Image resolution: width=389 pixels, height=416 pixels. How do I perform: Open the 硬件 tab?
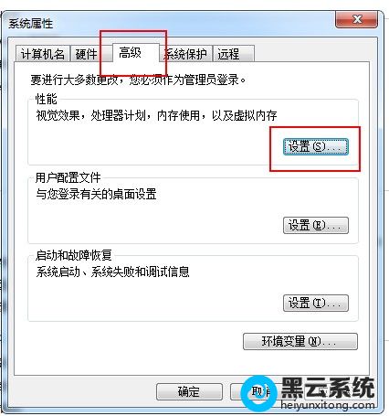coord(86,54)
